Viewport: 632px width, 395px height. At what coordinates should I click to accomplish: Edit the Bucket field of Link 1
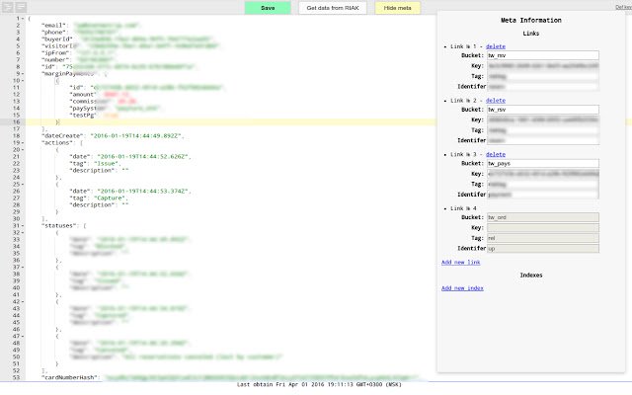pyautogui.click(x=543, y=55)
